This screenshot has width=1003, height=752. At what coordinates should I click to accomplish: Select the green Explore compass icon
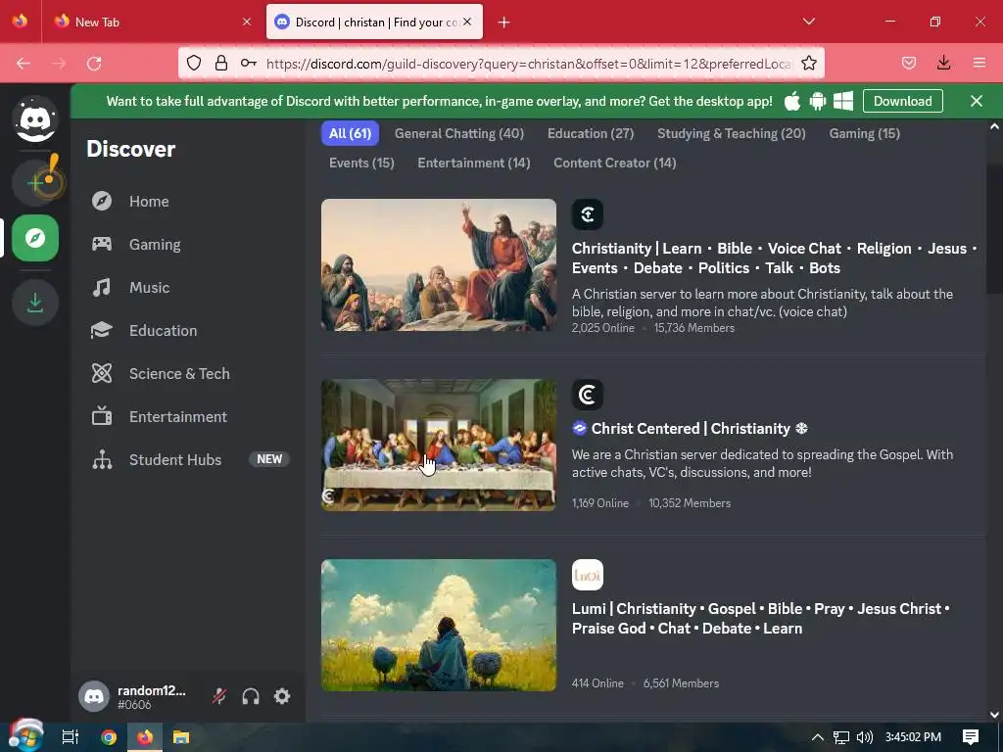tap(35, 238)
